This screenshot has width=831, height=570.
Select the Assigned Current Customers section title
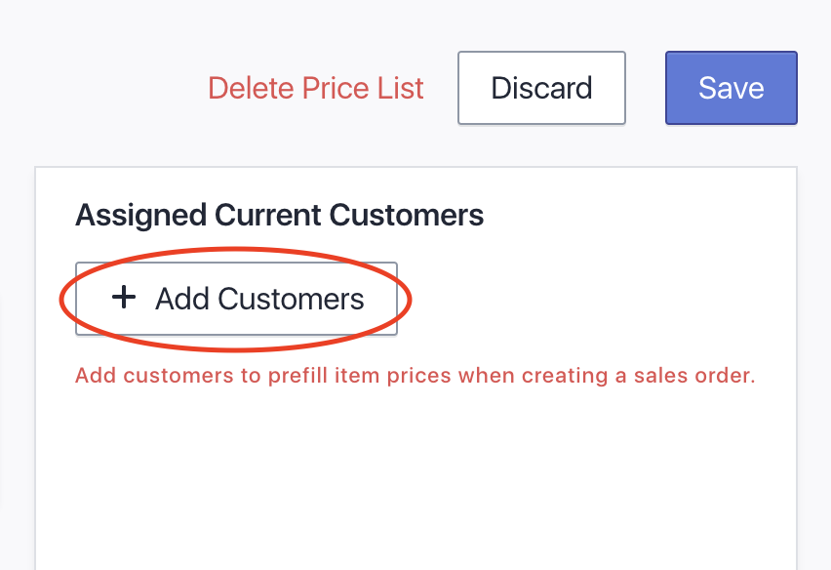click(x=279, y=215)
